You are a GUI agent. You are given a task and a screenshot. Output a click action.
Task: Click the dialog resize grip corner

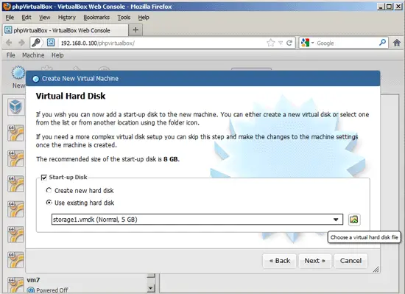coord(376,269)
